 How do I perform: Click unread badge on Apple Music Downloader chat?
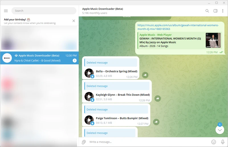[75, 60]
